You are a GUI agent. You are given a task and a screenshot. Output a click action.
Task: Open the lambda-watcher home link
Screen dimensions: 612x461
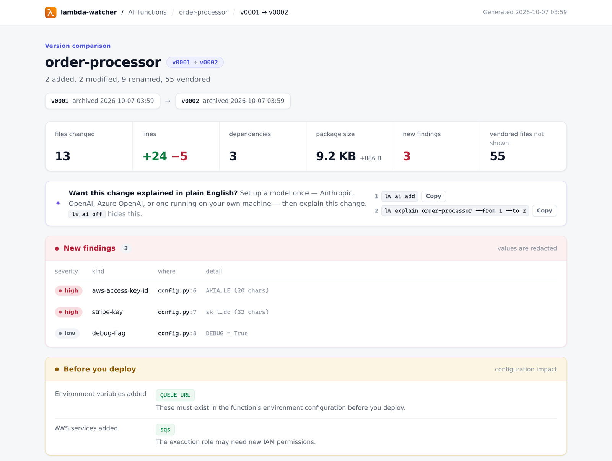pos(88,12)
